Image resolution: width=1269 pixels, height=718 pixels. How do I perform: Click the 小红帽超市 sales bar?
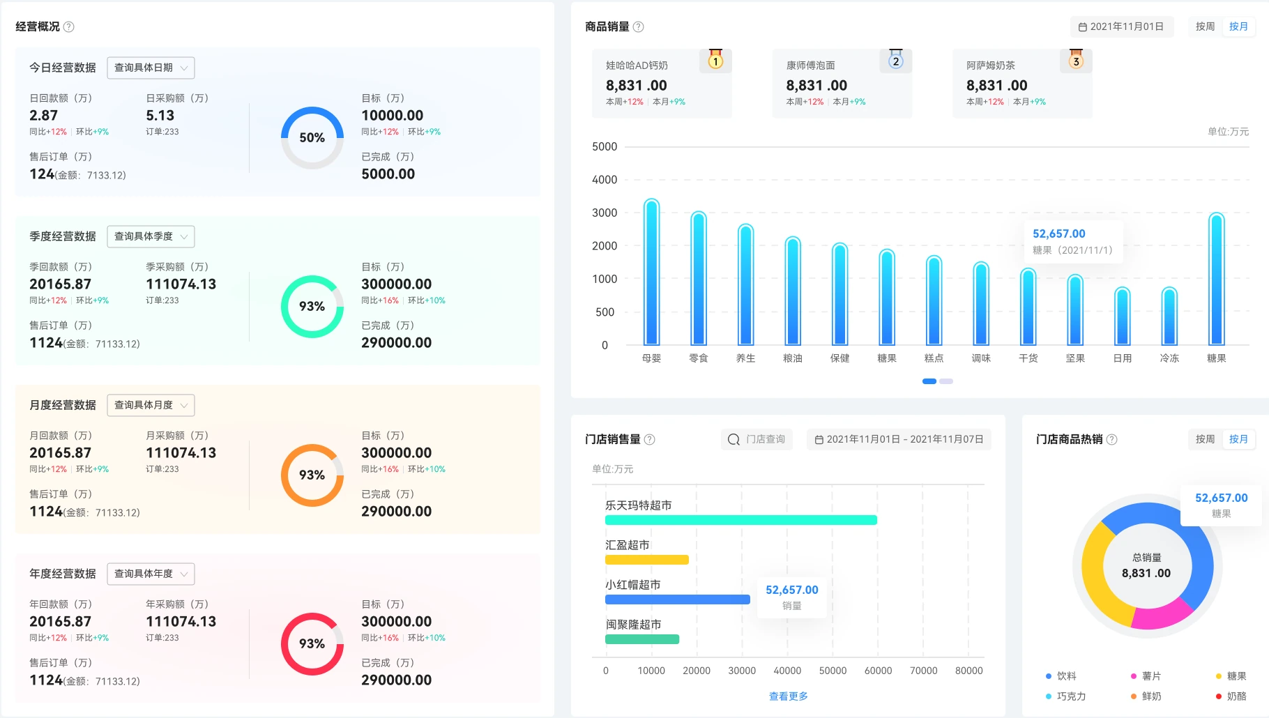coord(678,599)
